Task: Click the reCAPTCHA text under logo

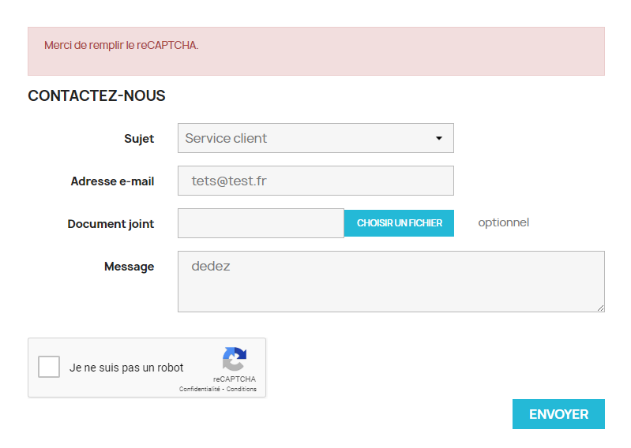Action: click(235, 379)
